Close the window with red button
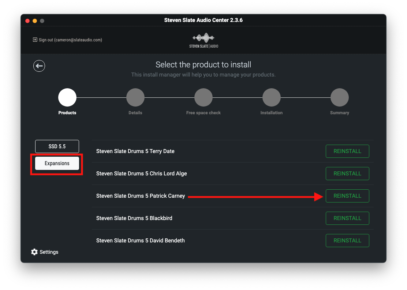This screenshot has width=407, height=290. [27, 21]
